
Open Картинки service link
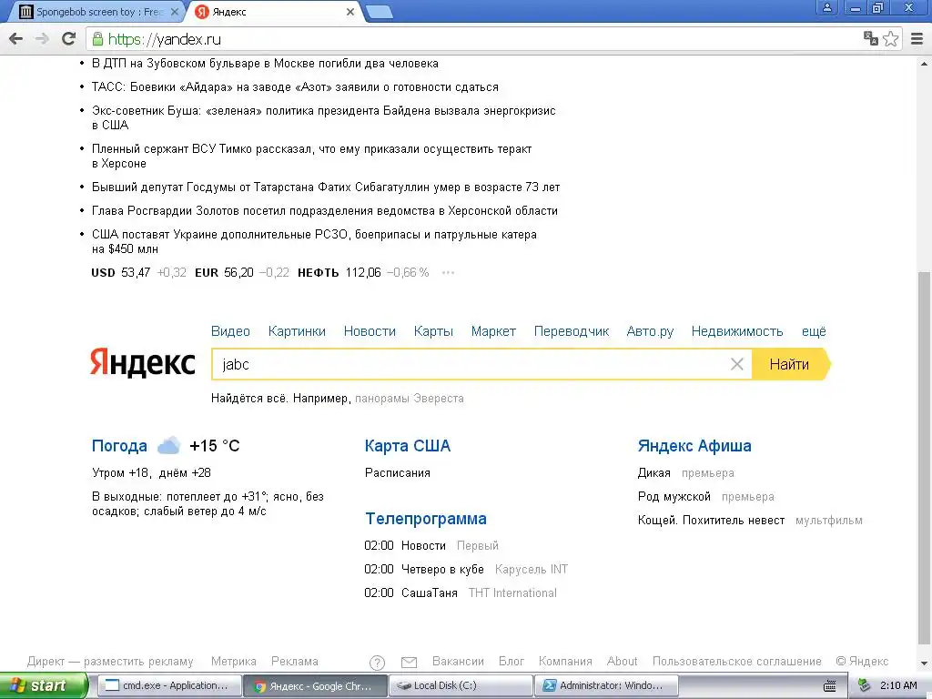coord(297,331)
